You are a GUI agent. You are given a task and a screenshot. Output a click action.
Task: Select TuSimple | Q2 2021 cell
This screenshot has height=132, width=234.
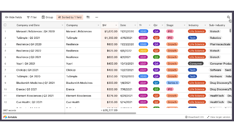pyautogui.click(x=28, y=38)
